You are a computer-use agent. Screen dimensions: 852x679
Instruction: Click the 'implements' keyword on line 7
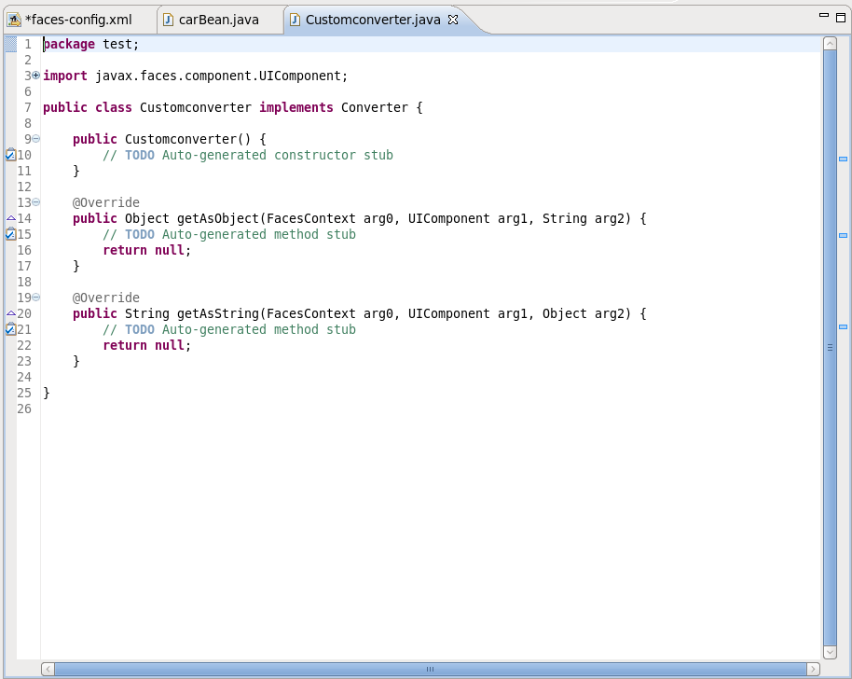click(x=296, y=107)
